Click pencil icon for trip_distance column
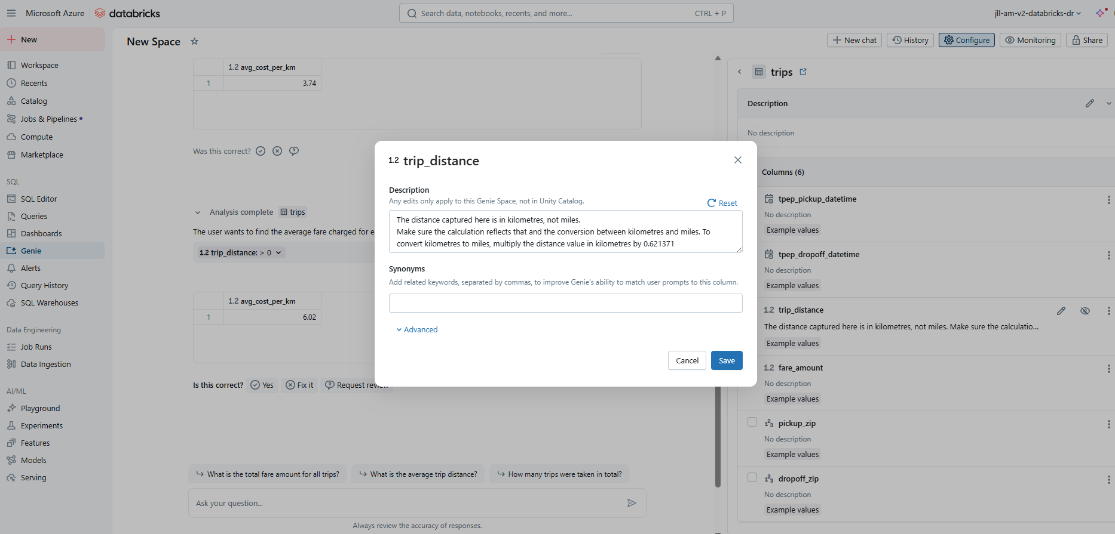Screen dimensions: 1115x534 coord(1061,311)
